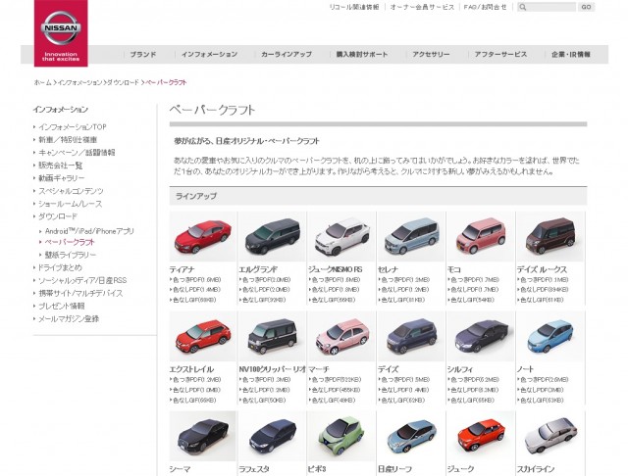628x476 pixels.
Task: Click the black エルグランド car thumbnail
Action: [x=273, y=237]
